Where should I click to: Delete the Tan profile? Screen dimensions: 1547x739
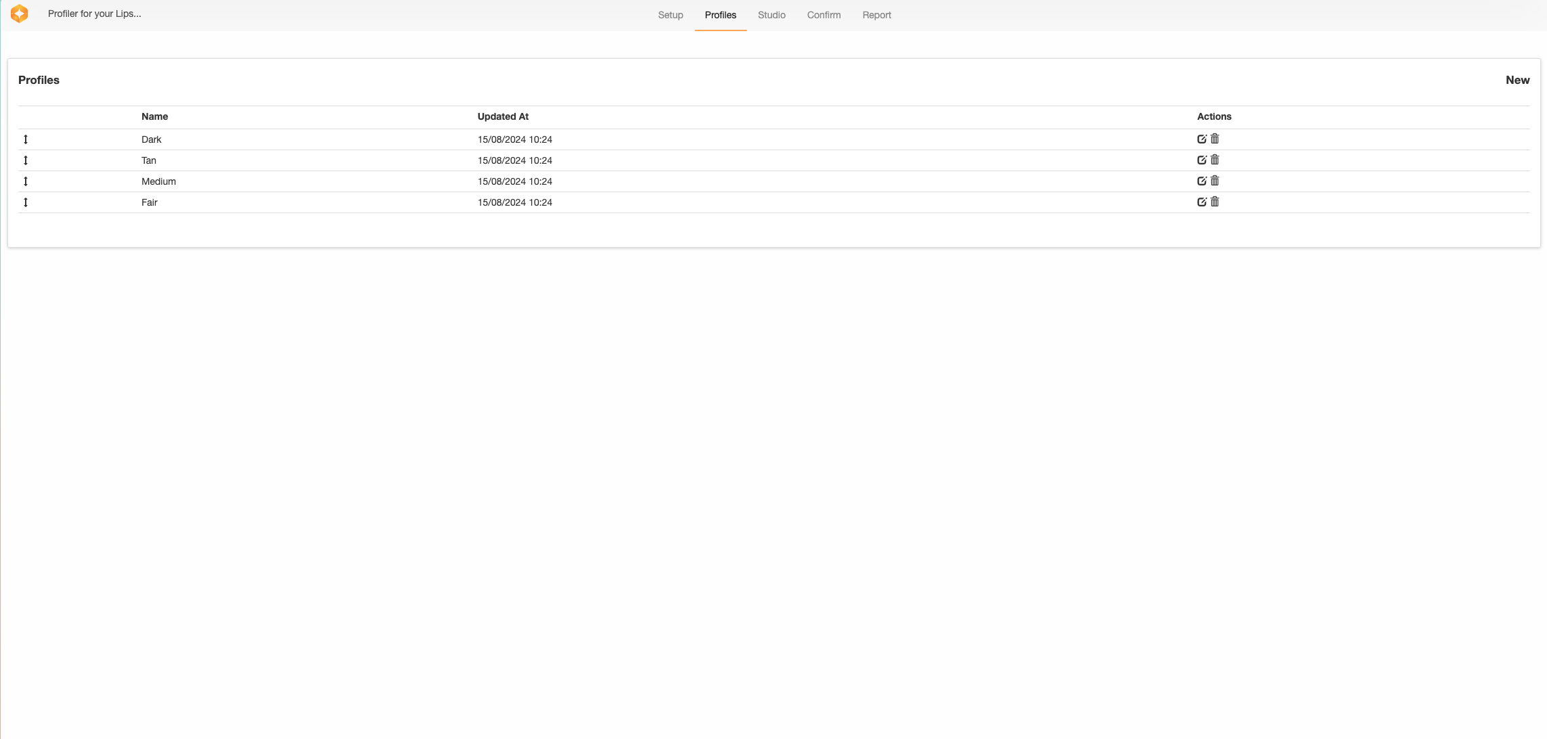point(1215,160)
